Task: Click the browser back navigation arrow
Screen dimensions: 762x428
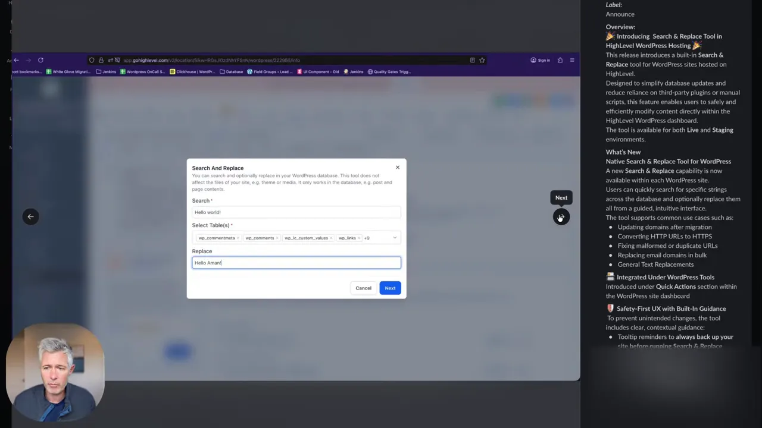Action: coord(15,59)
